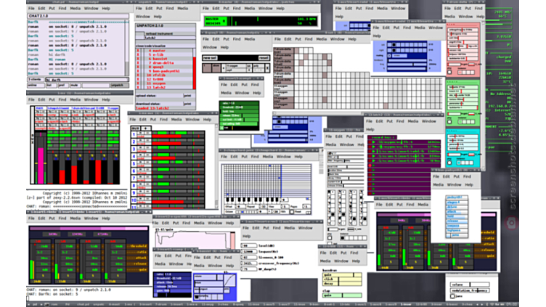Click the 'mute' button in the chat window
This screenshot has width=546, height=307.
(73, 85)
